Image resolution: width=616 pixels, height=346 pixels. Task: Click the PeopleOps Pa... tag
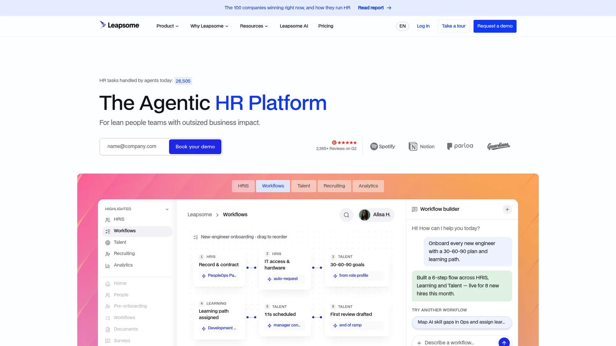[x=219, y=276]
